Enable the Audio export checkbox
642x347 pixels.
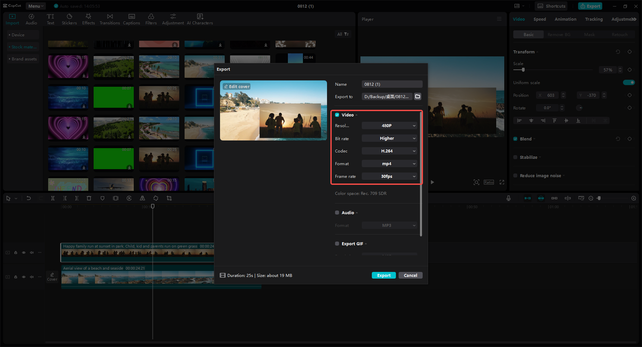click(x=337, y=213)
